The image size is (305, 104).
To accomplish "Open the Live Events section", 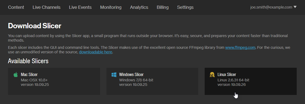I will [80, 7].
